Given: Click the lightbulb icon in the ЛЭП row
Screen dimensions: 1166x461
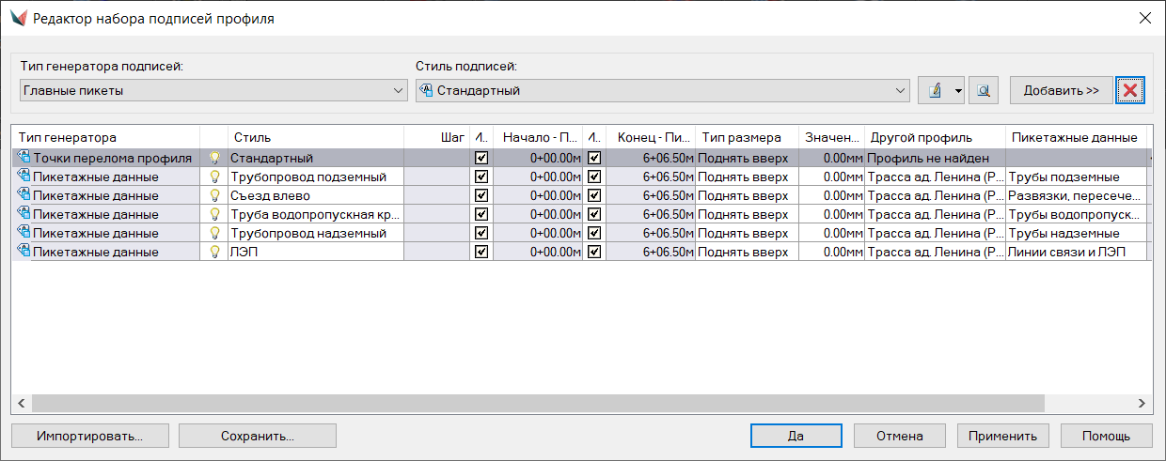Looking at the screenshot, I should [214, 252].
